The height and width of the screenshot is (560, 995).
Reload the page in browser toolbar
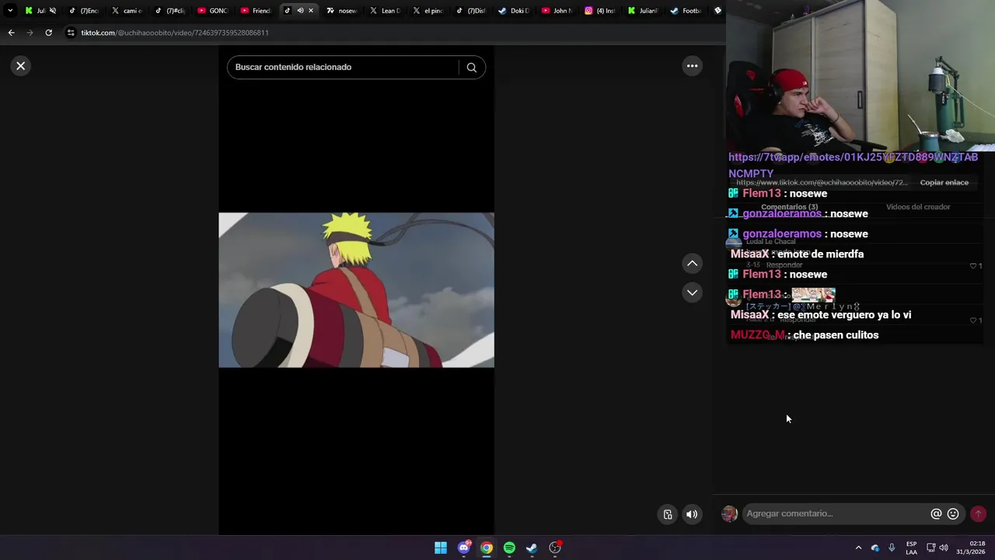pos(48,33)
